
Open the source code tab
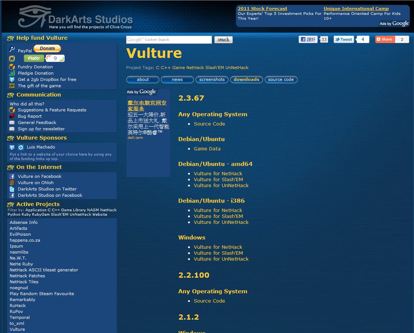point(281,79)
